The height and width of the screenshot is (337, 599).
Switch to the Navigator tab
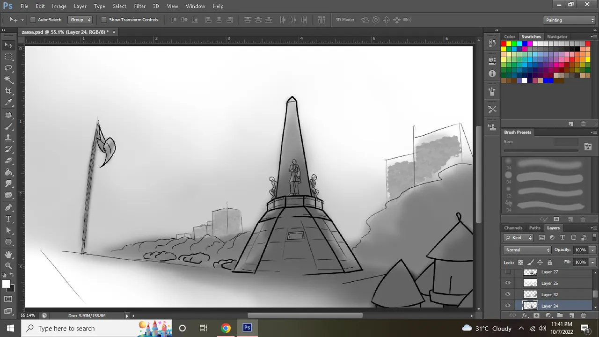(557, 37)
